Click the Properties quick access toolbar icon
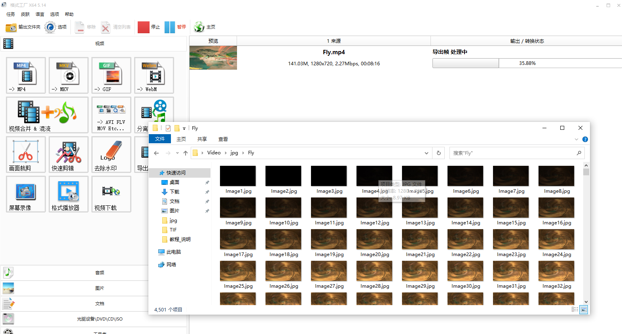This screenshot has width=622, height=334. coord(168,128)
